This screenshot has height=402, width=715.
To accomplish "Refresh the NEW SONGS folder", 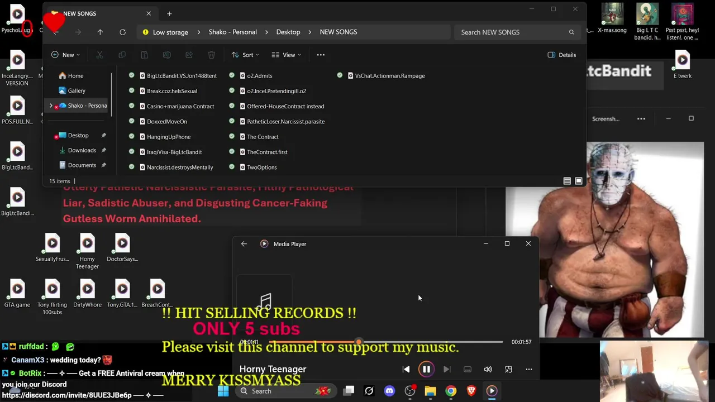I will click(122, 32).
